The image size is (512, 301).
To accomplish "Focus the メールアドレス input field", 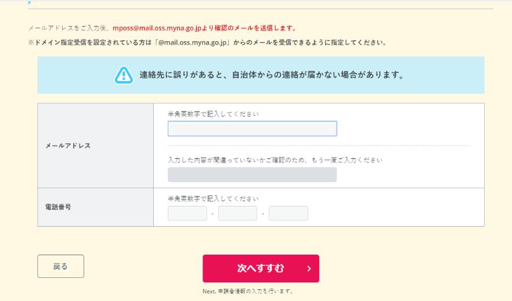I will (252, 128).
